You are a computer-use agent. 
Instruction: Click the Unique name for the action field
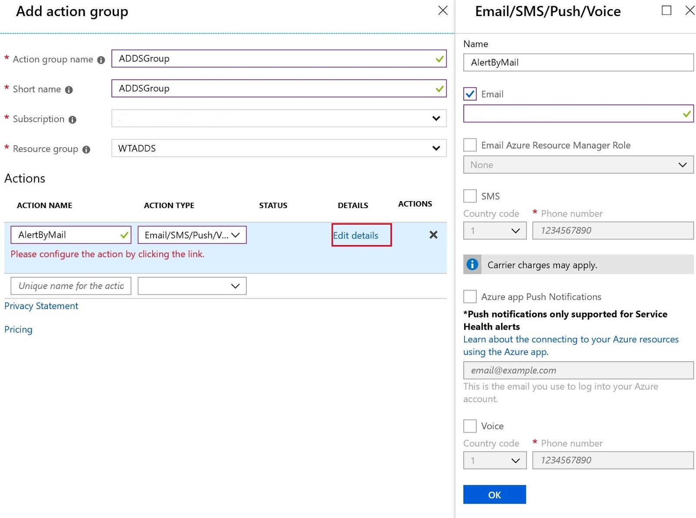[x=71, y=286]
